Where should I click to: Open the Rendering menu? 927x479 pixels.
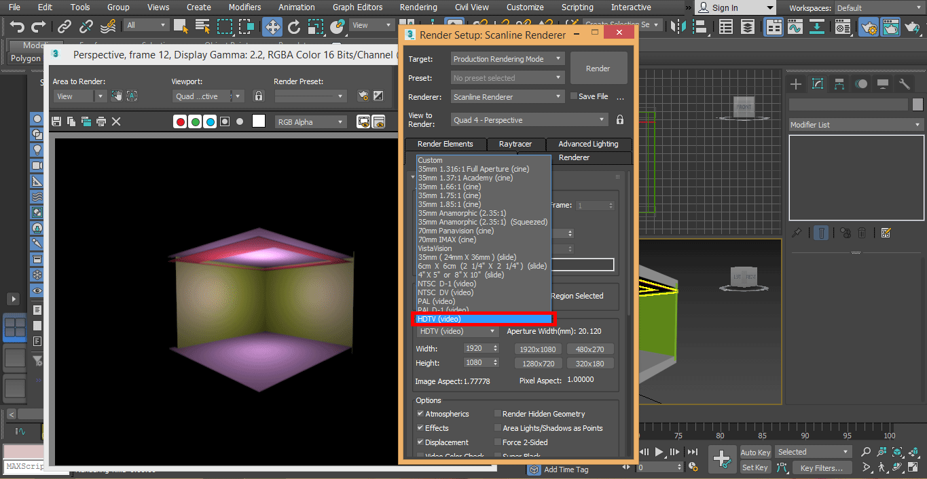pos(418,7)
